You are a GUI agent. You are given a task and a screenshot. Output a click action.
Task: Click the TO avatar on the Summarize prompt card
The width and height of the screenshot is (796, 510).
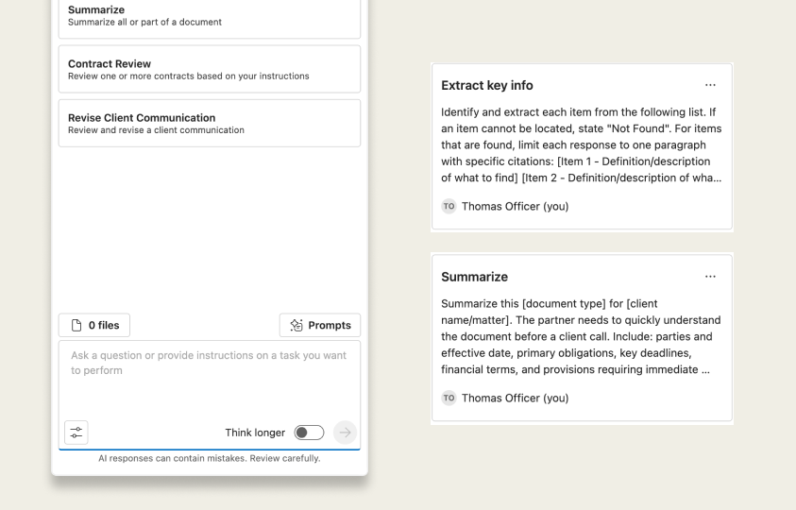449,398
